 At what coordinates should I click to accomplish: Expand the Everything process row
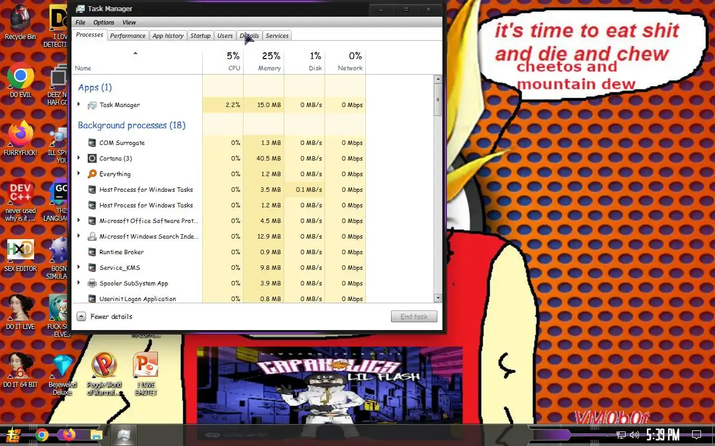tap(79, 174)
